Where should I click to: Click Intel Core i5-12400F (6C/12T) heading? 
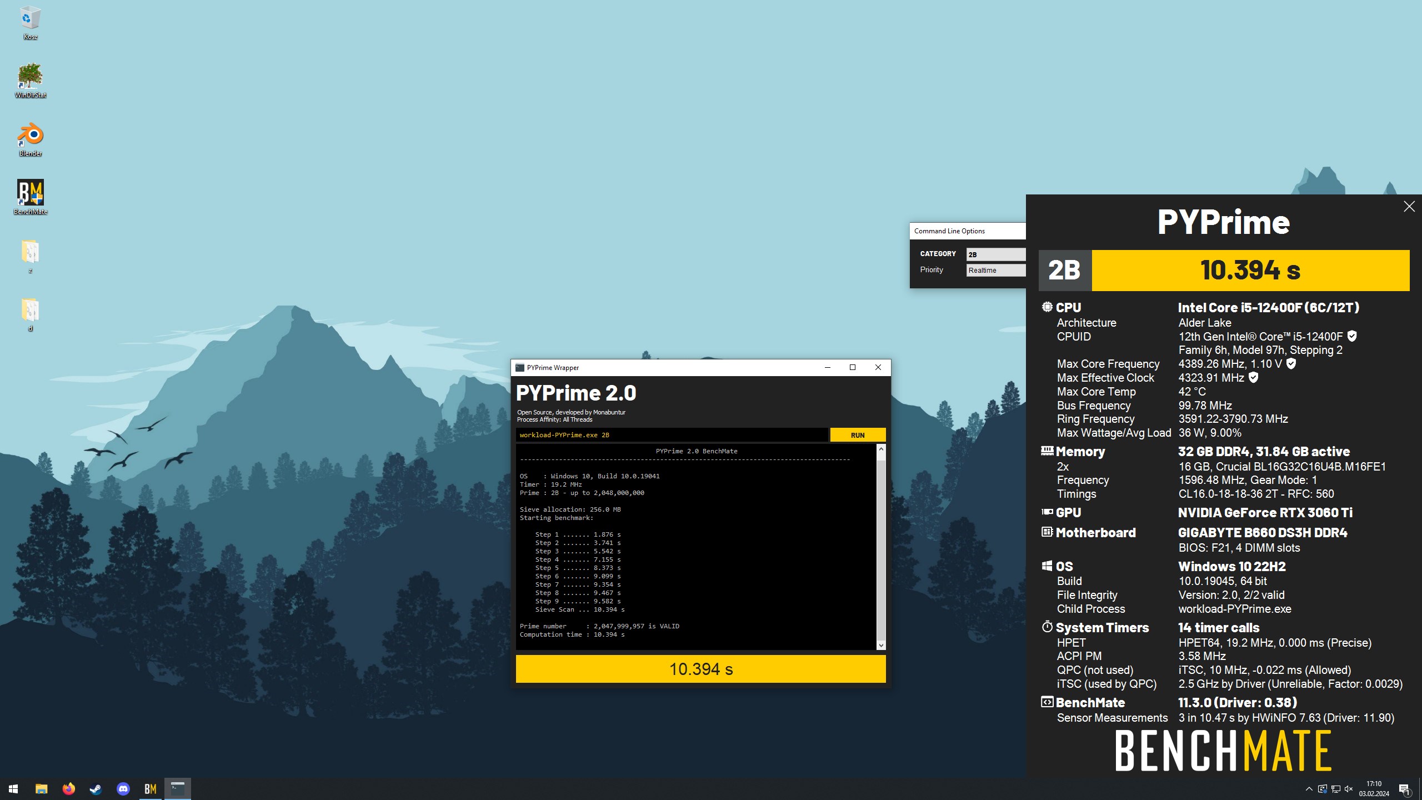[1269, 307]
